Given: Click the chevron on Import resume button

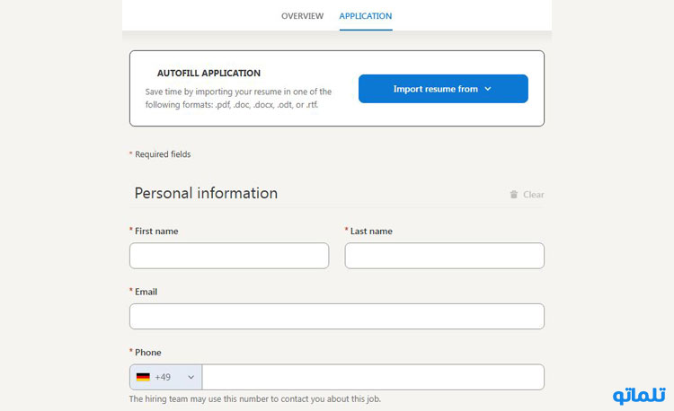Looking at the screenshot, I should tap(488, 89).
